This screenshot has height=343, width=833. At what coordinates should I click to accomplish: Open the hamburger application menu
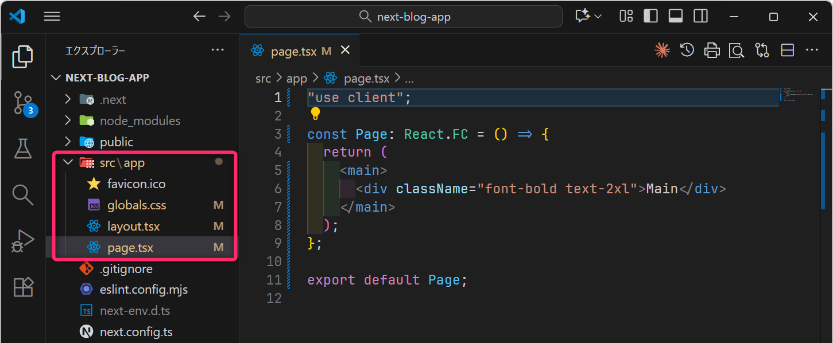point(52,17)
